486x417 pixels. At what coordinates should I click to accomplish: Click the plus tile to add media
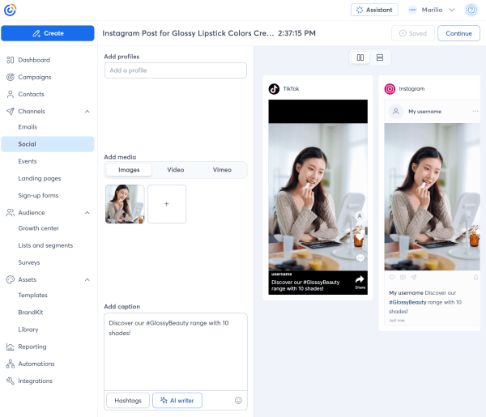[x=167, y=204]
